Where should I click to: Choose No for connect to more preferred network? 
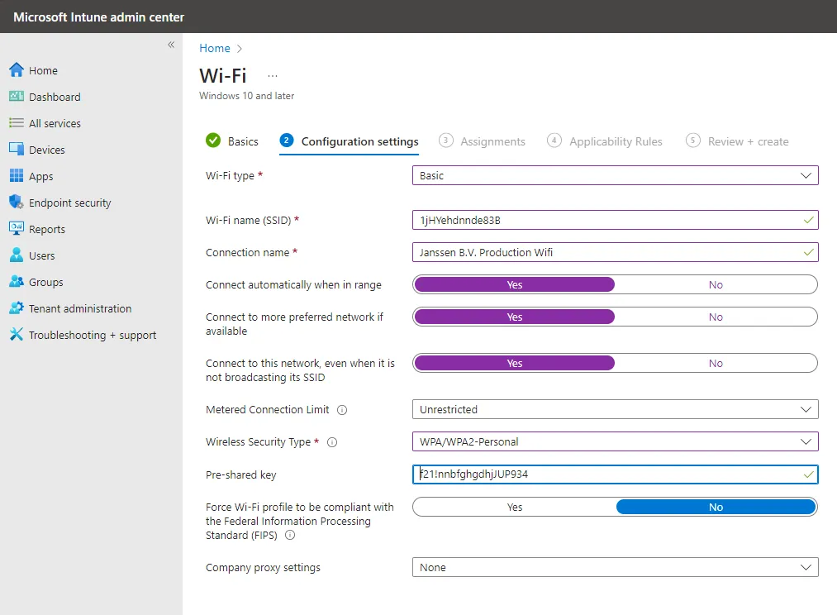click(716, 317)
